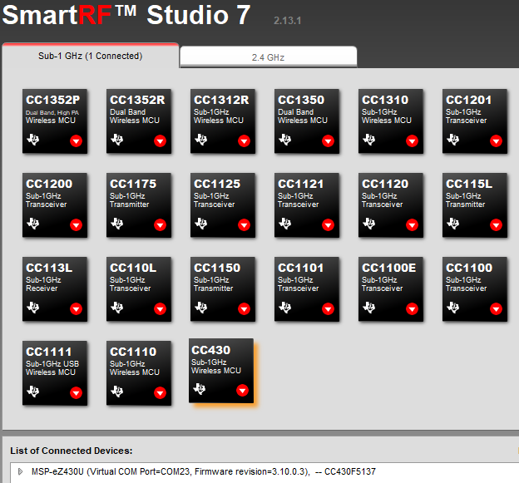Screen dimensions: 519x483
Task: Choose the CC115L Transmitter tile
Action: pos(475,205)
